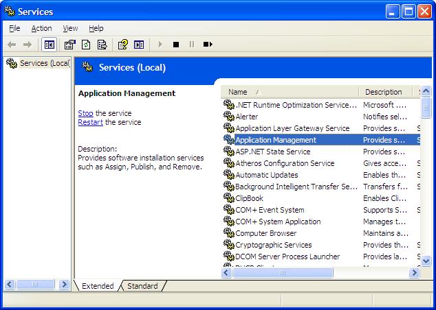Viewport: 436px width, 310px height.
Task: Click services list scroll left arrow
Action: [226, 273]
